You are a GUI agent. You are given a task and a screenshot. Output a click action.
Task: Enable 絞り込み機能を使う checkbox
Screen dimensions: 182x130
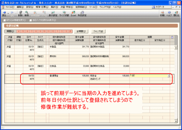coord(5,20)
